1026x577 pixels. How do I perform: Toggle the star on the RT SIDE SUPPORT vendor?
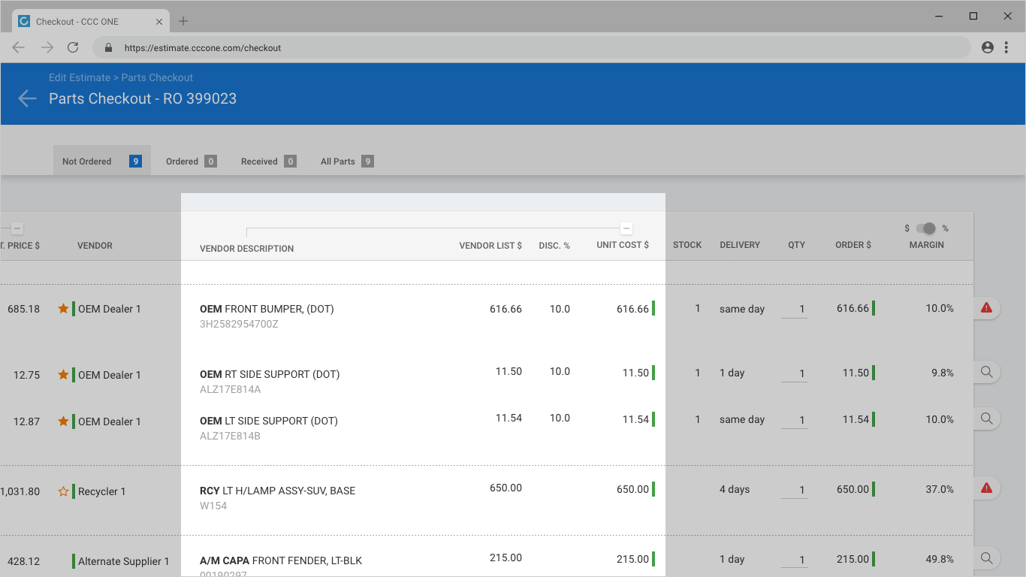pos(63,375)
